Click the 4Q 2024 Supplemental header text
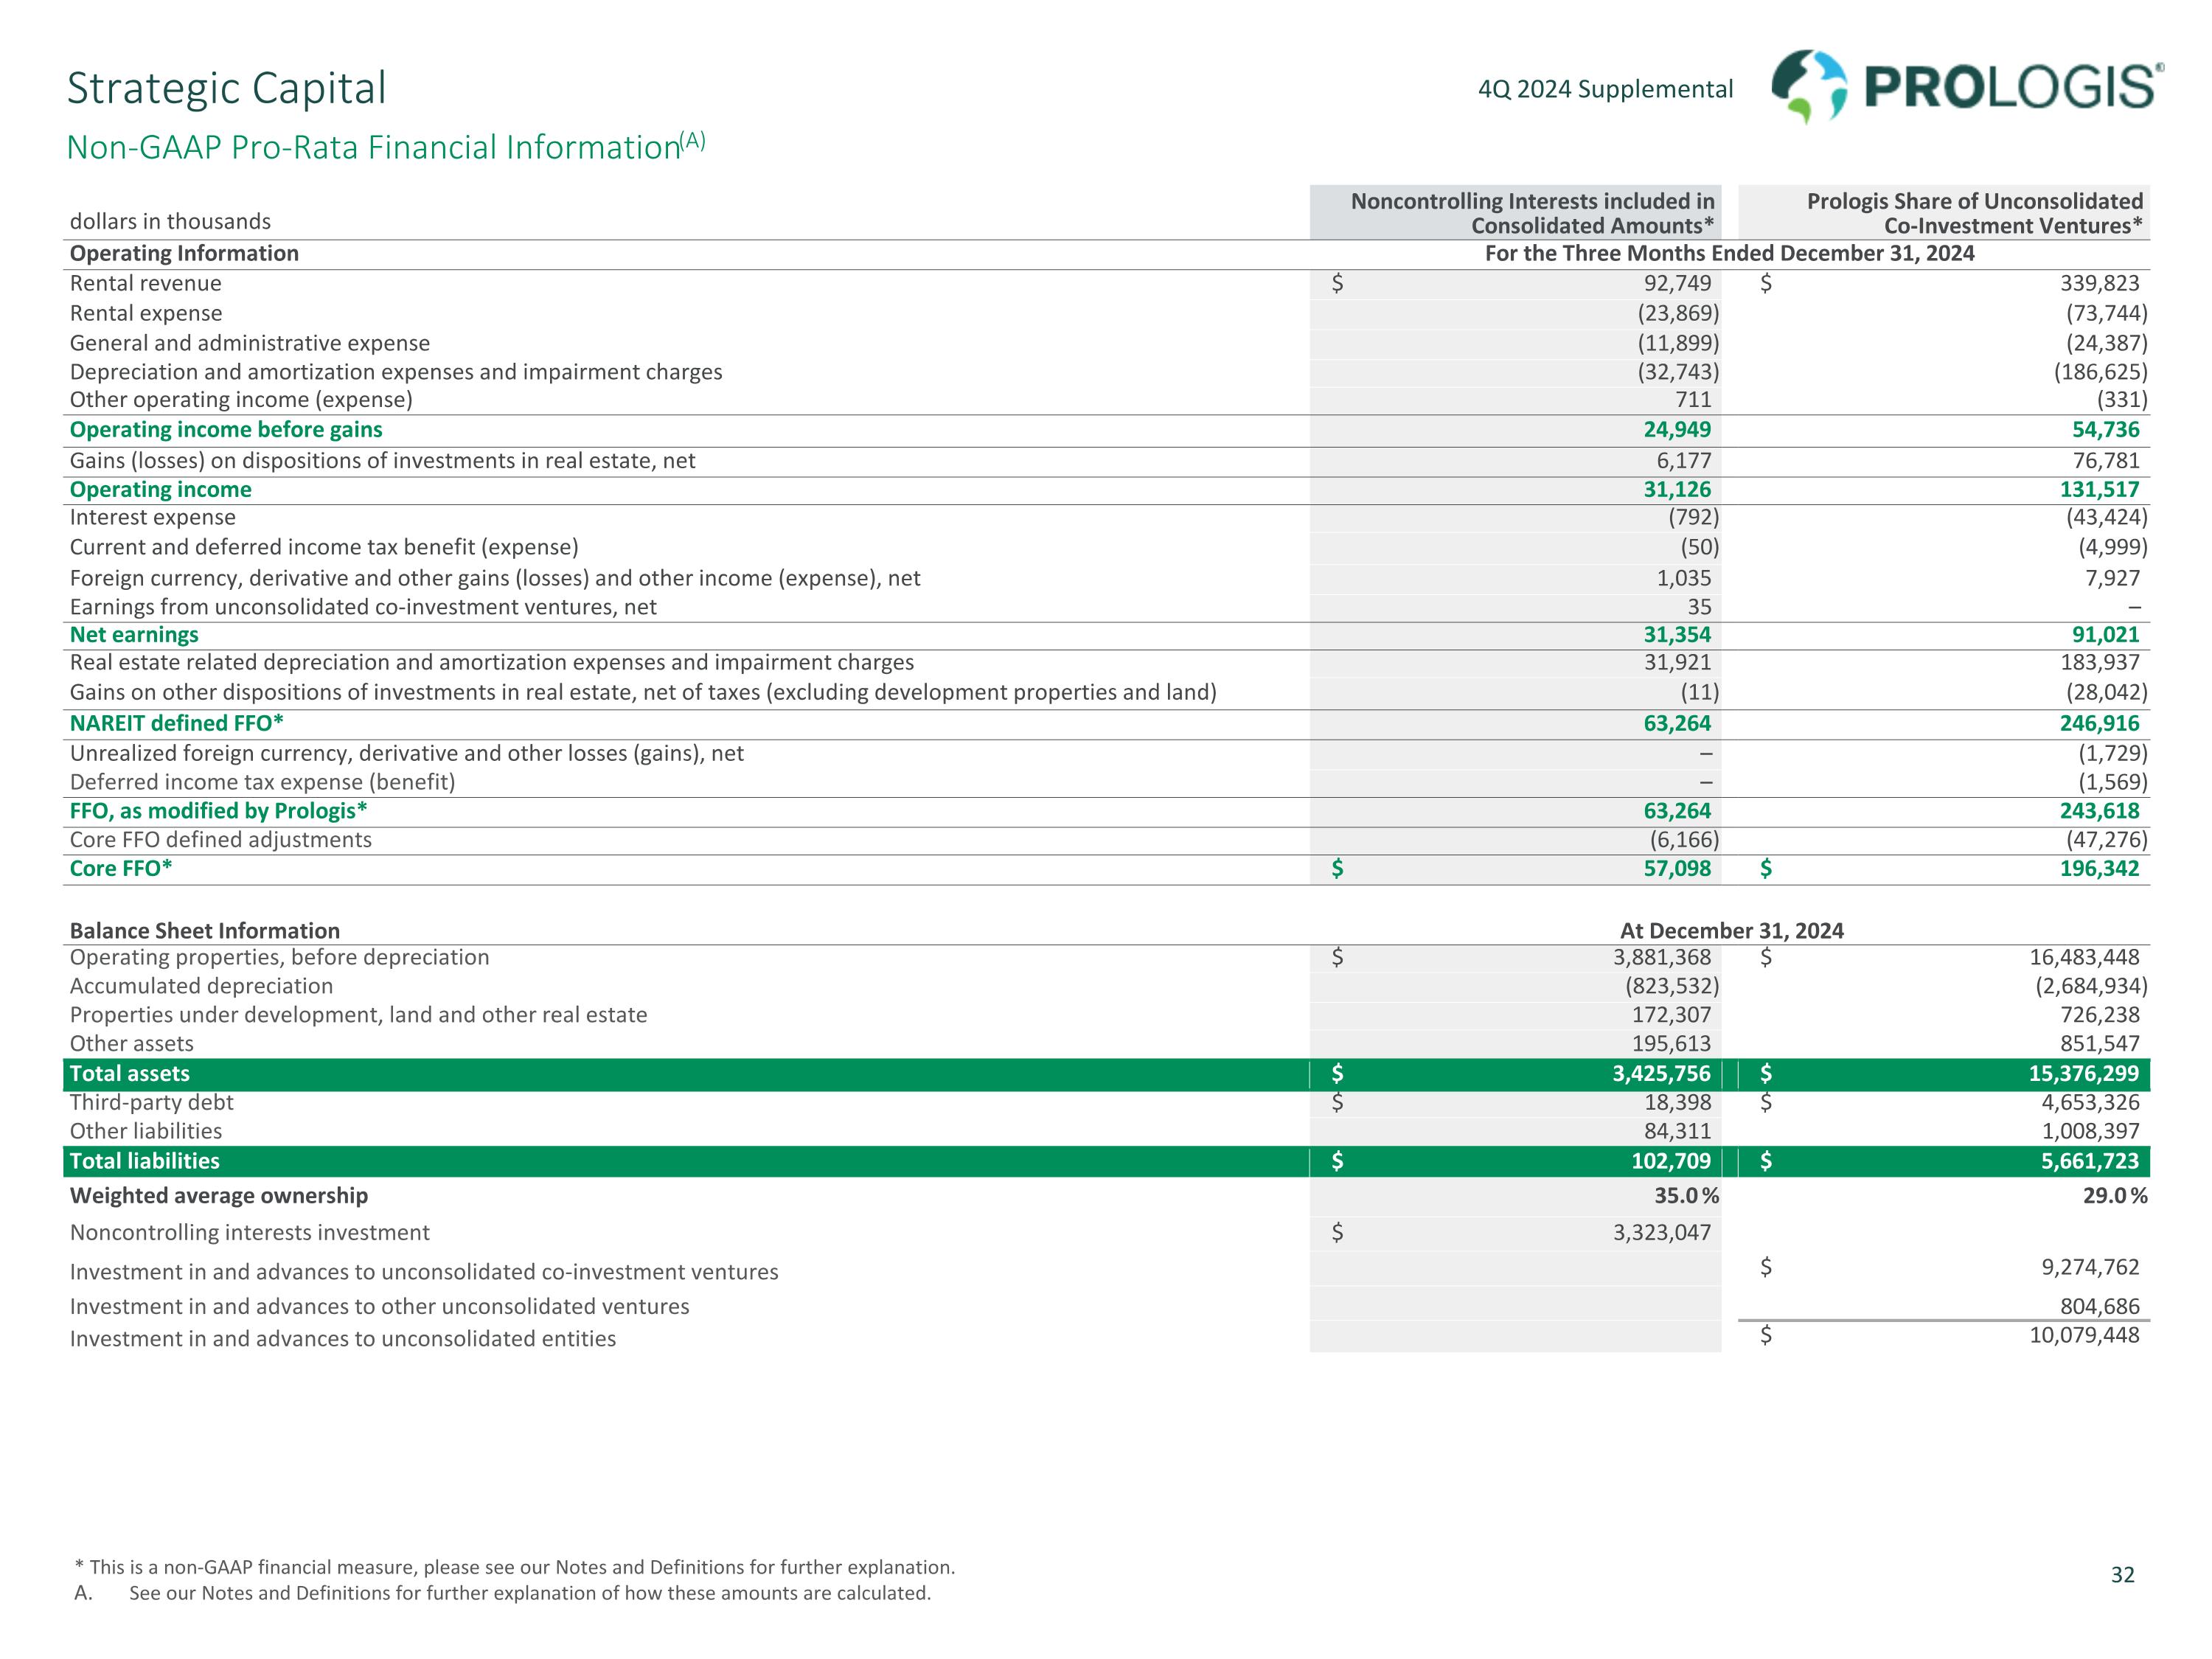2212x1659 pixels. pos(1605,89)
